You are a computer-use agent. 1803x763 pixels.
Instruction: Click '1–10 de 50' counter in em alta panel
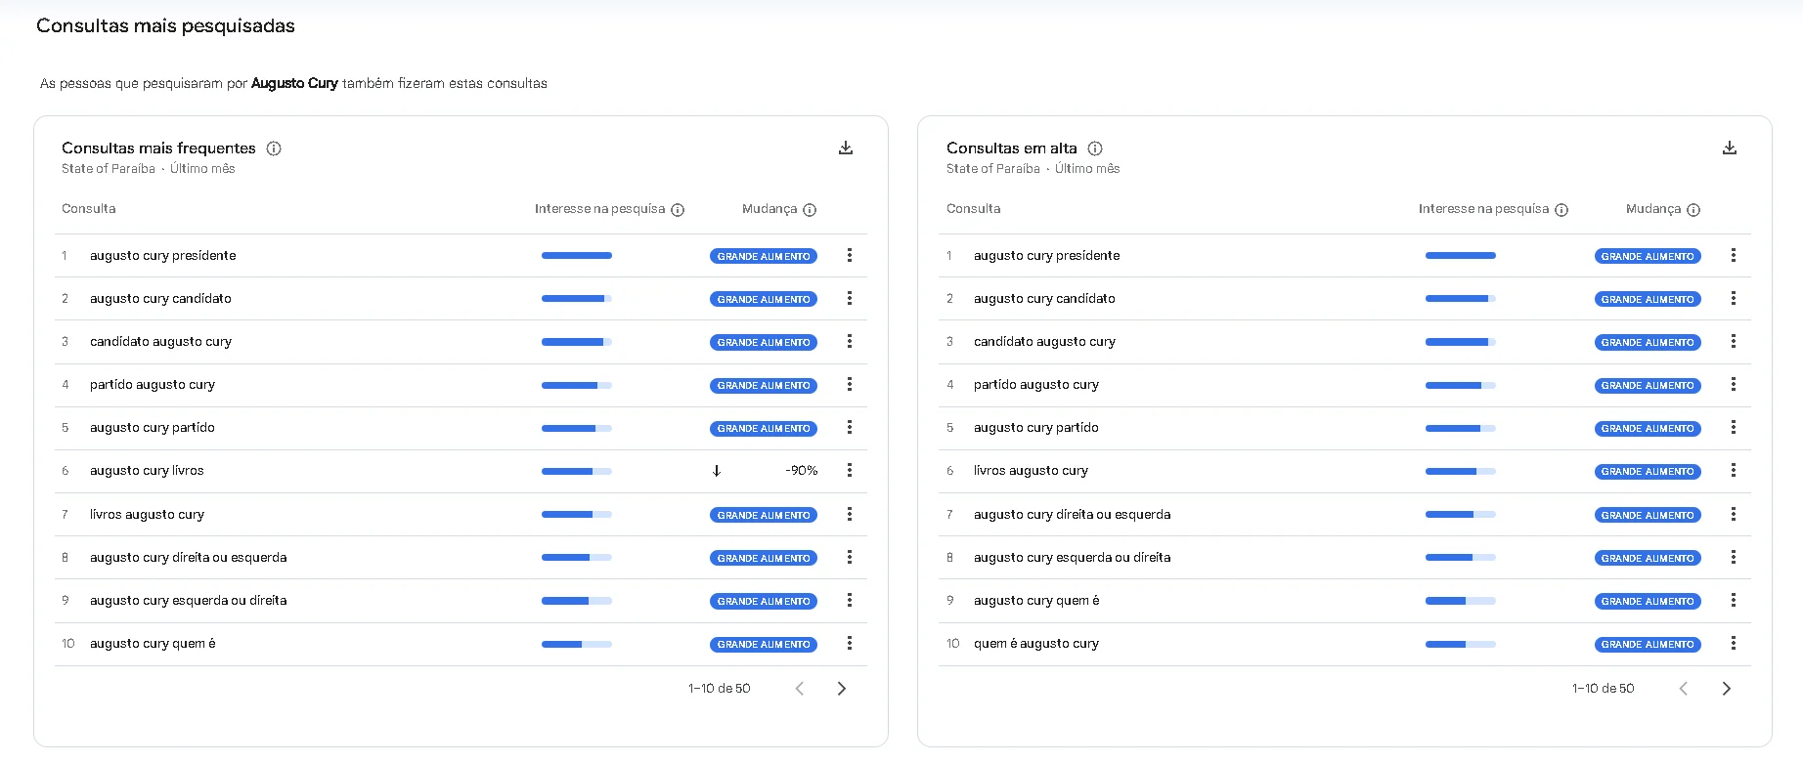point(1604,689)
